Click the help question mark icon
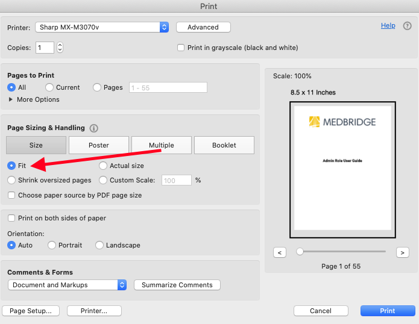Screen dimensions: 419x324 [x=407, y=26]
